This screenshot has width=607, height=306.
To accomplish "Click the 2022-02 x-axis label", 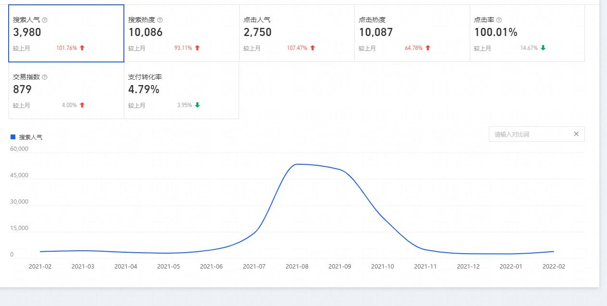I will (x=554, y=267).
